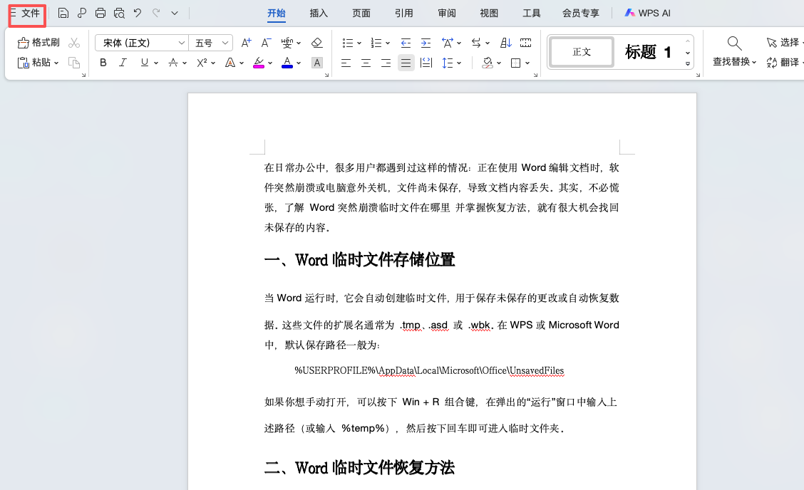Image resolution: width=804 pixels, height=490 pixels.
Task: Click the Save icon in quick access bar
Action: [x=63, y=13]
